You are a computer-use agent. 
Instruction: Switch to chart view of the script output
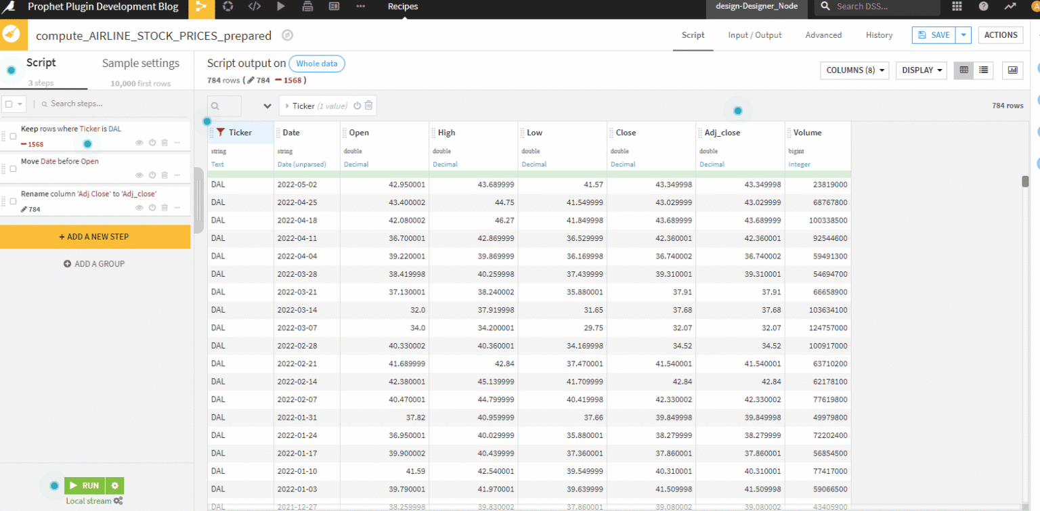(1012, 70)
